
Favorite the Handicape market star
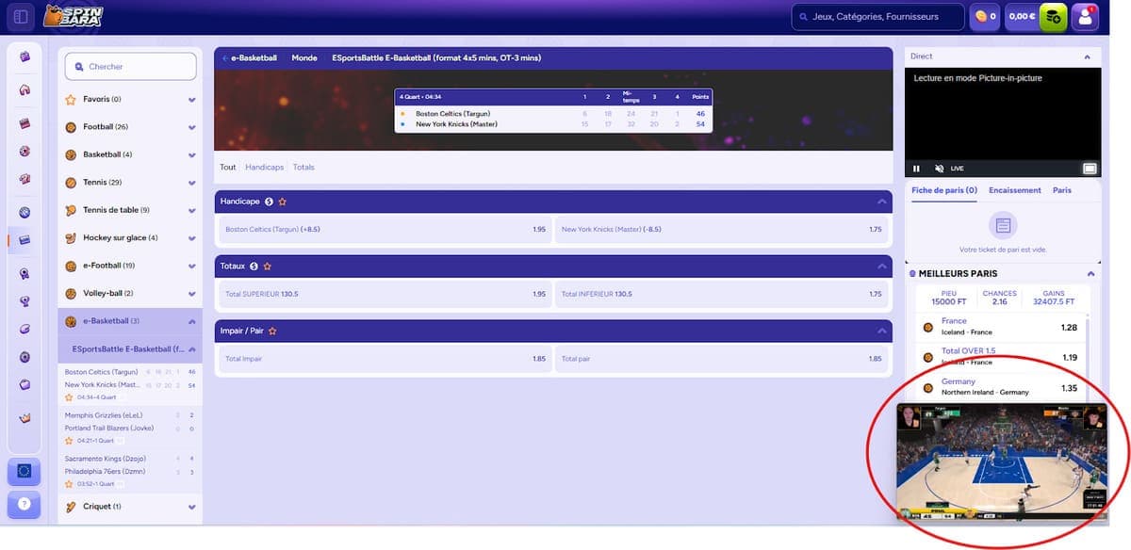click(282, 202)
